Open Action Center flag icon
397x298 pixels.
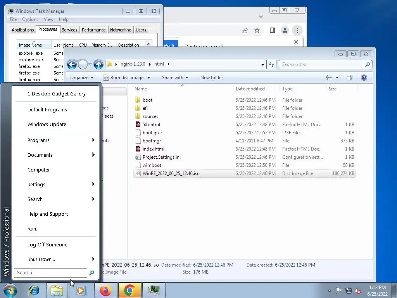339,290
